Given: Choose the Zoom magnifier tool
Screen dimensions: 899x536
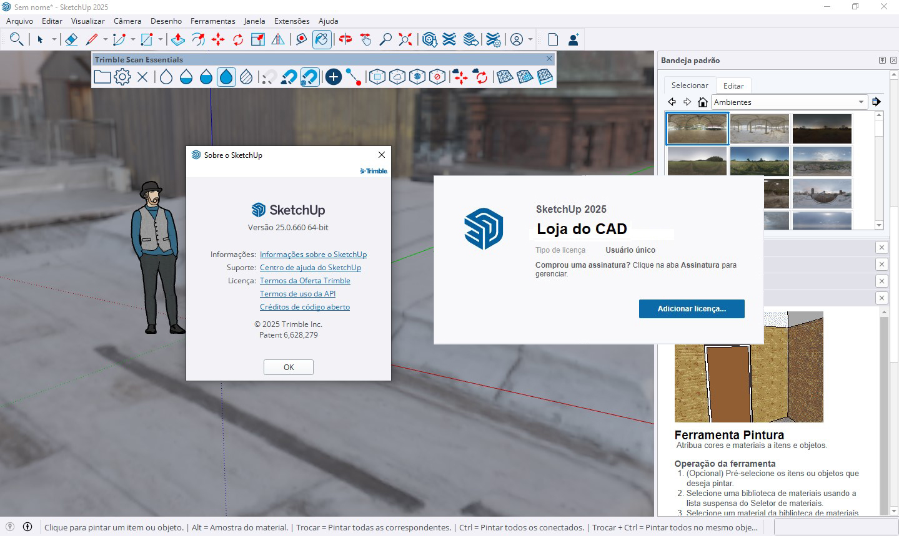Looking at the screenshot, I should pyautogui.click(x=385, y=39).
